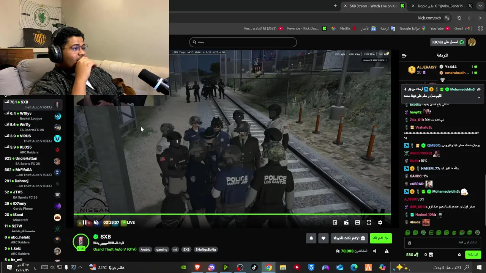Open the Windows Start menu

479,267
